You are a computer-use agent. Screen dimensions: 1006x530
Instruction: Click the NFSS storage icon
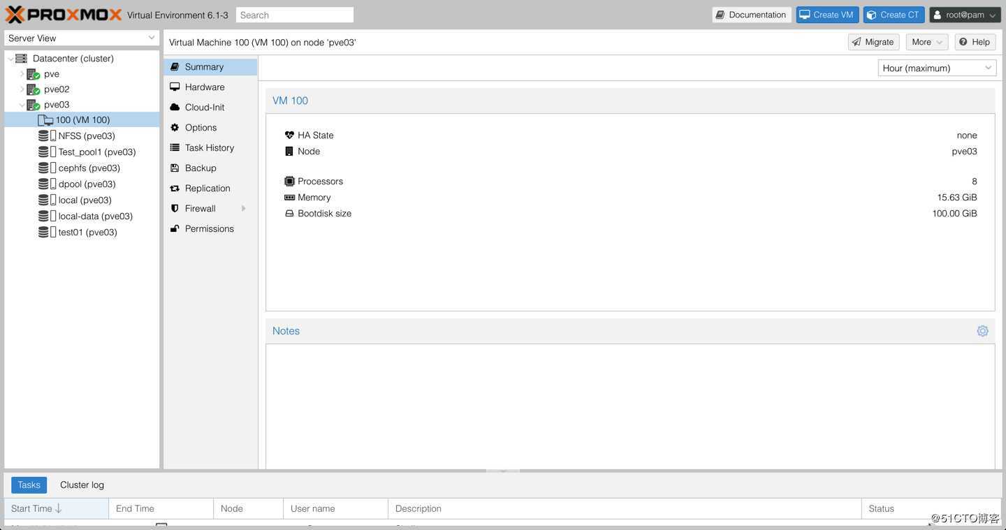click(x=48, y=136)
